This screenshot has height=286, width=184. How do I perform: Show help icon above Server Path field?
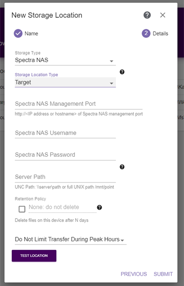122,167
